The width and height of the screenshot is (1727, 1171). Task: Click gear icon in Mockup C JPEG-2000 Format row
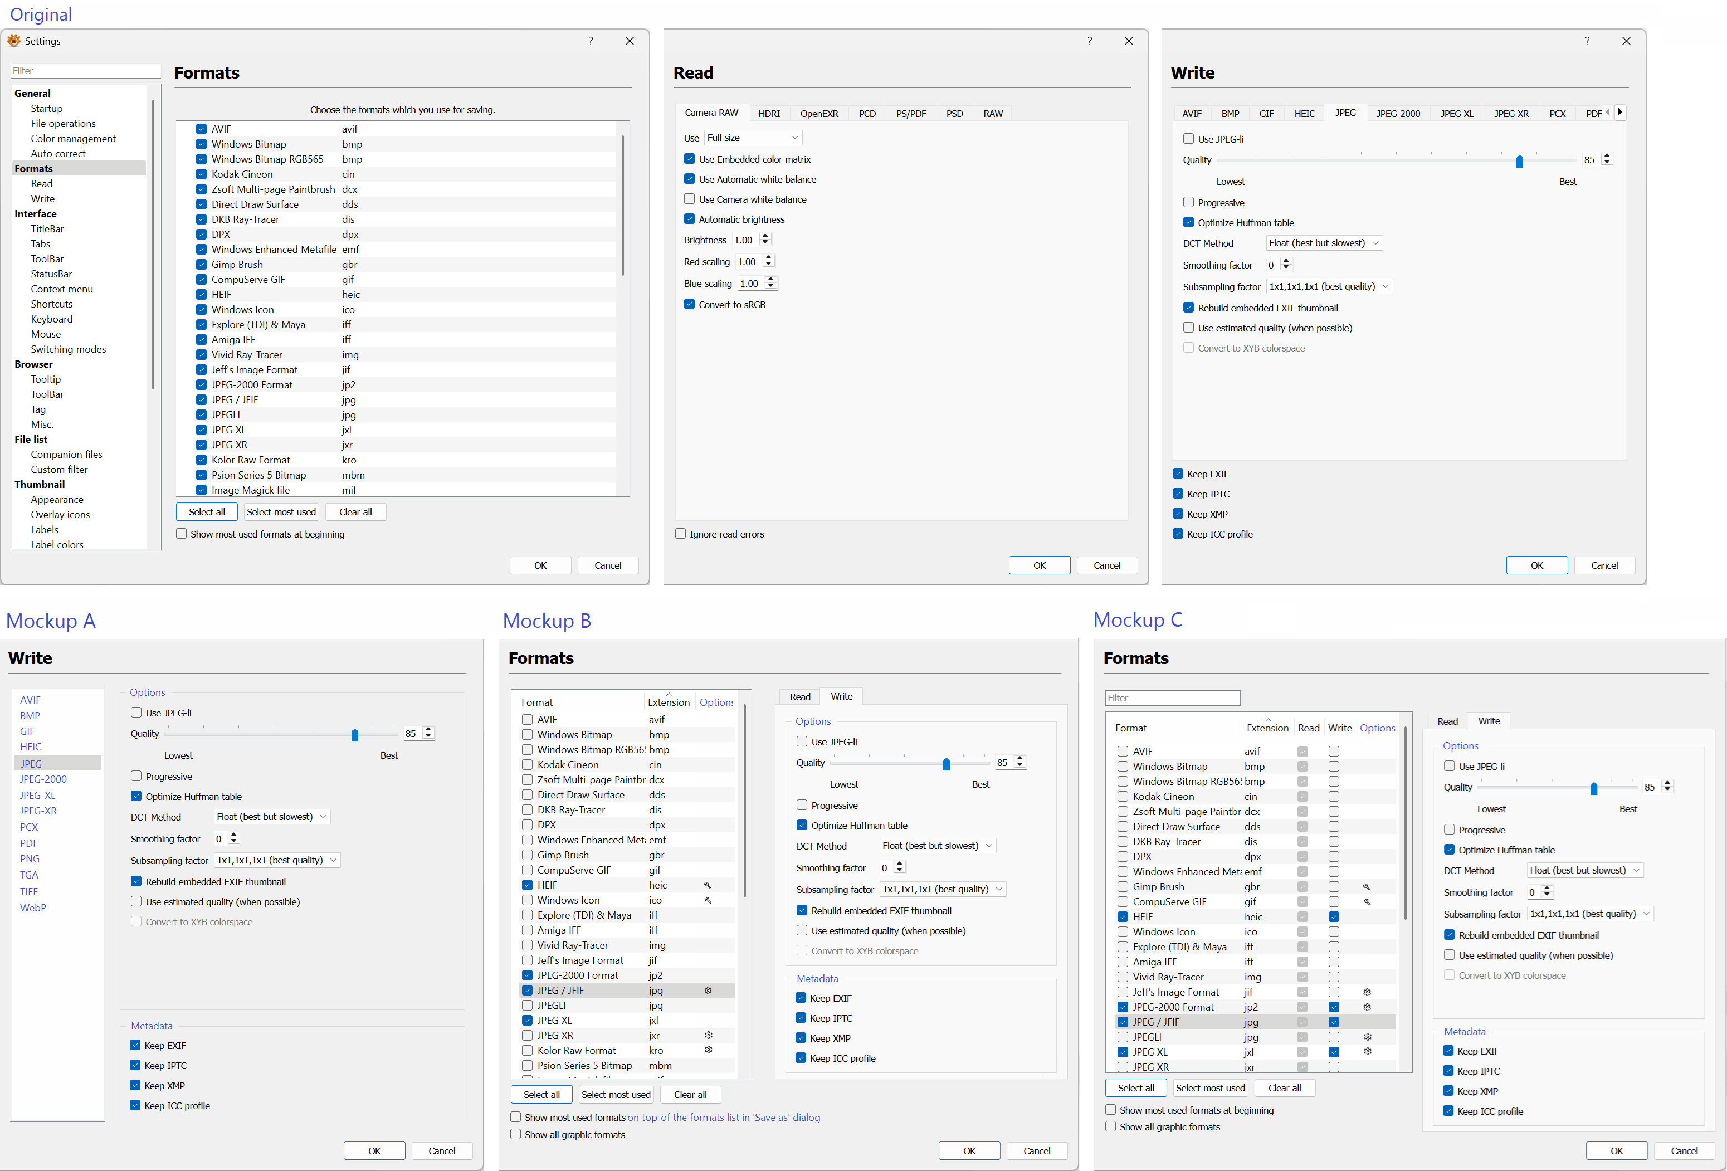coord(1367,1007)
